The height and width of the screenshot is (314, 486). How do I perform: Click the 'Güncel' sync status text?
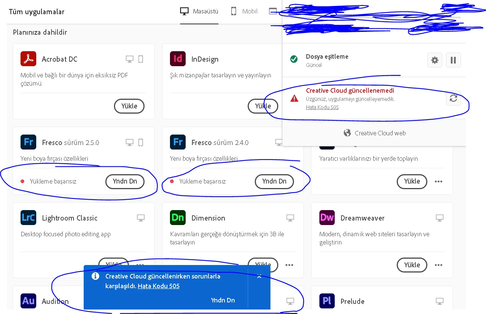click(x=314, y=65)
